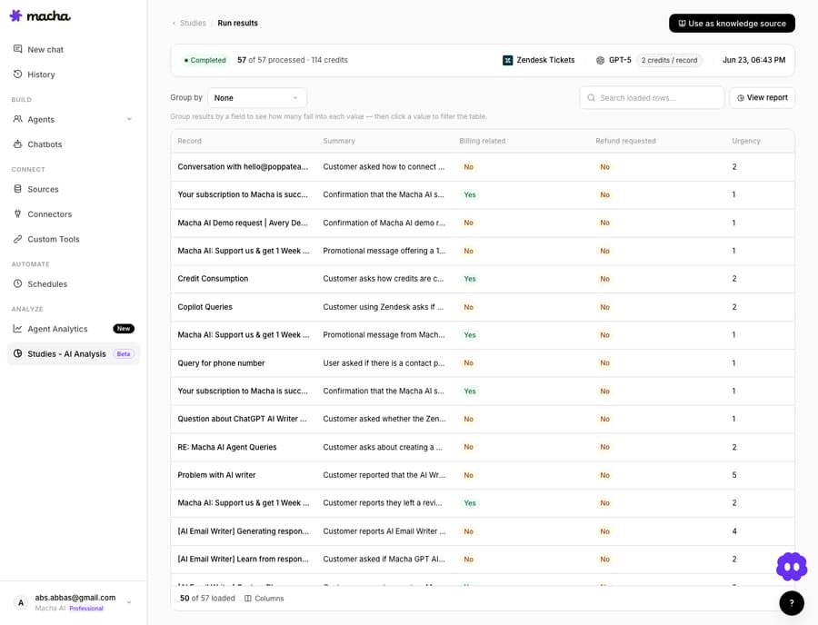Open Connectors page

click(50, 214)
